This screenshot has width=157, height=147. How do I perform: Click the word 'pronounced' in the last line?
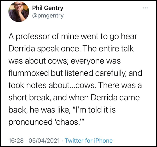pyautogui.click(x=31, y=122)
